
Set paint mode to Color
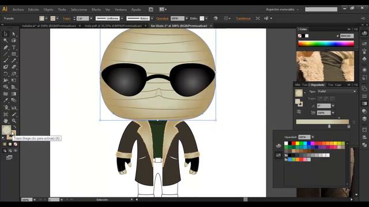click(x=5, y=144)
